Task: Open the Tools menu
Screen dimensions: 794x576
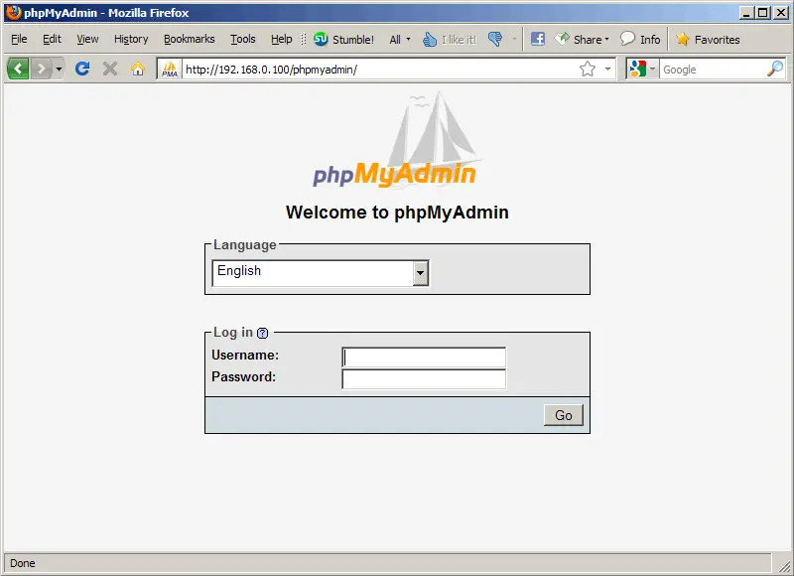Action: coord(243,39)
